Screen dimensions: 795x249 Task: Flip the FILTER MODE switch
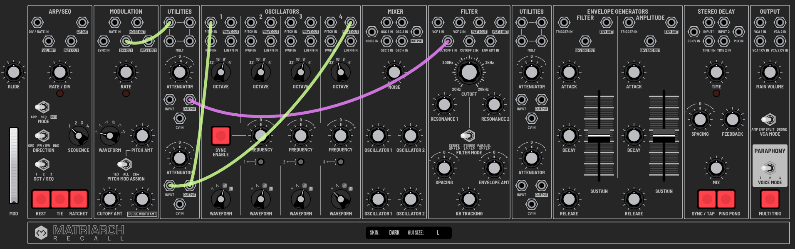(468, 136)
